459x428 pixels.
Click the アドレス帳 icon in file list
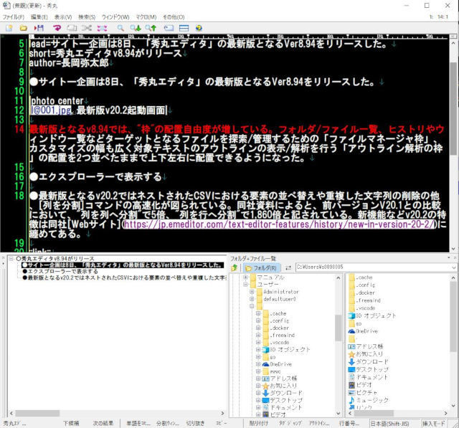(351, 346)
